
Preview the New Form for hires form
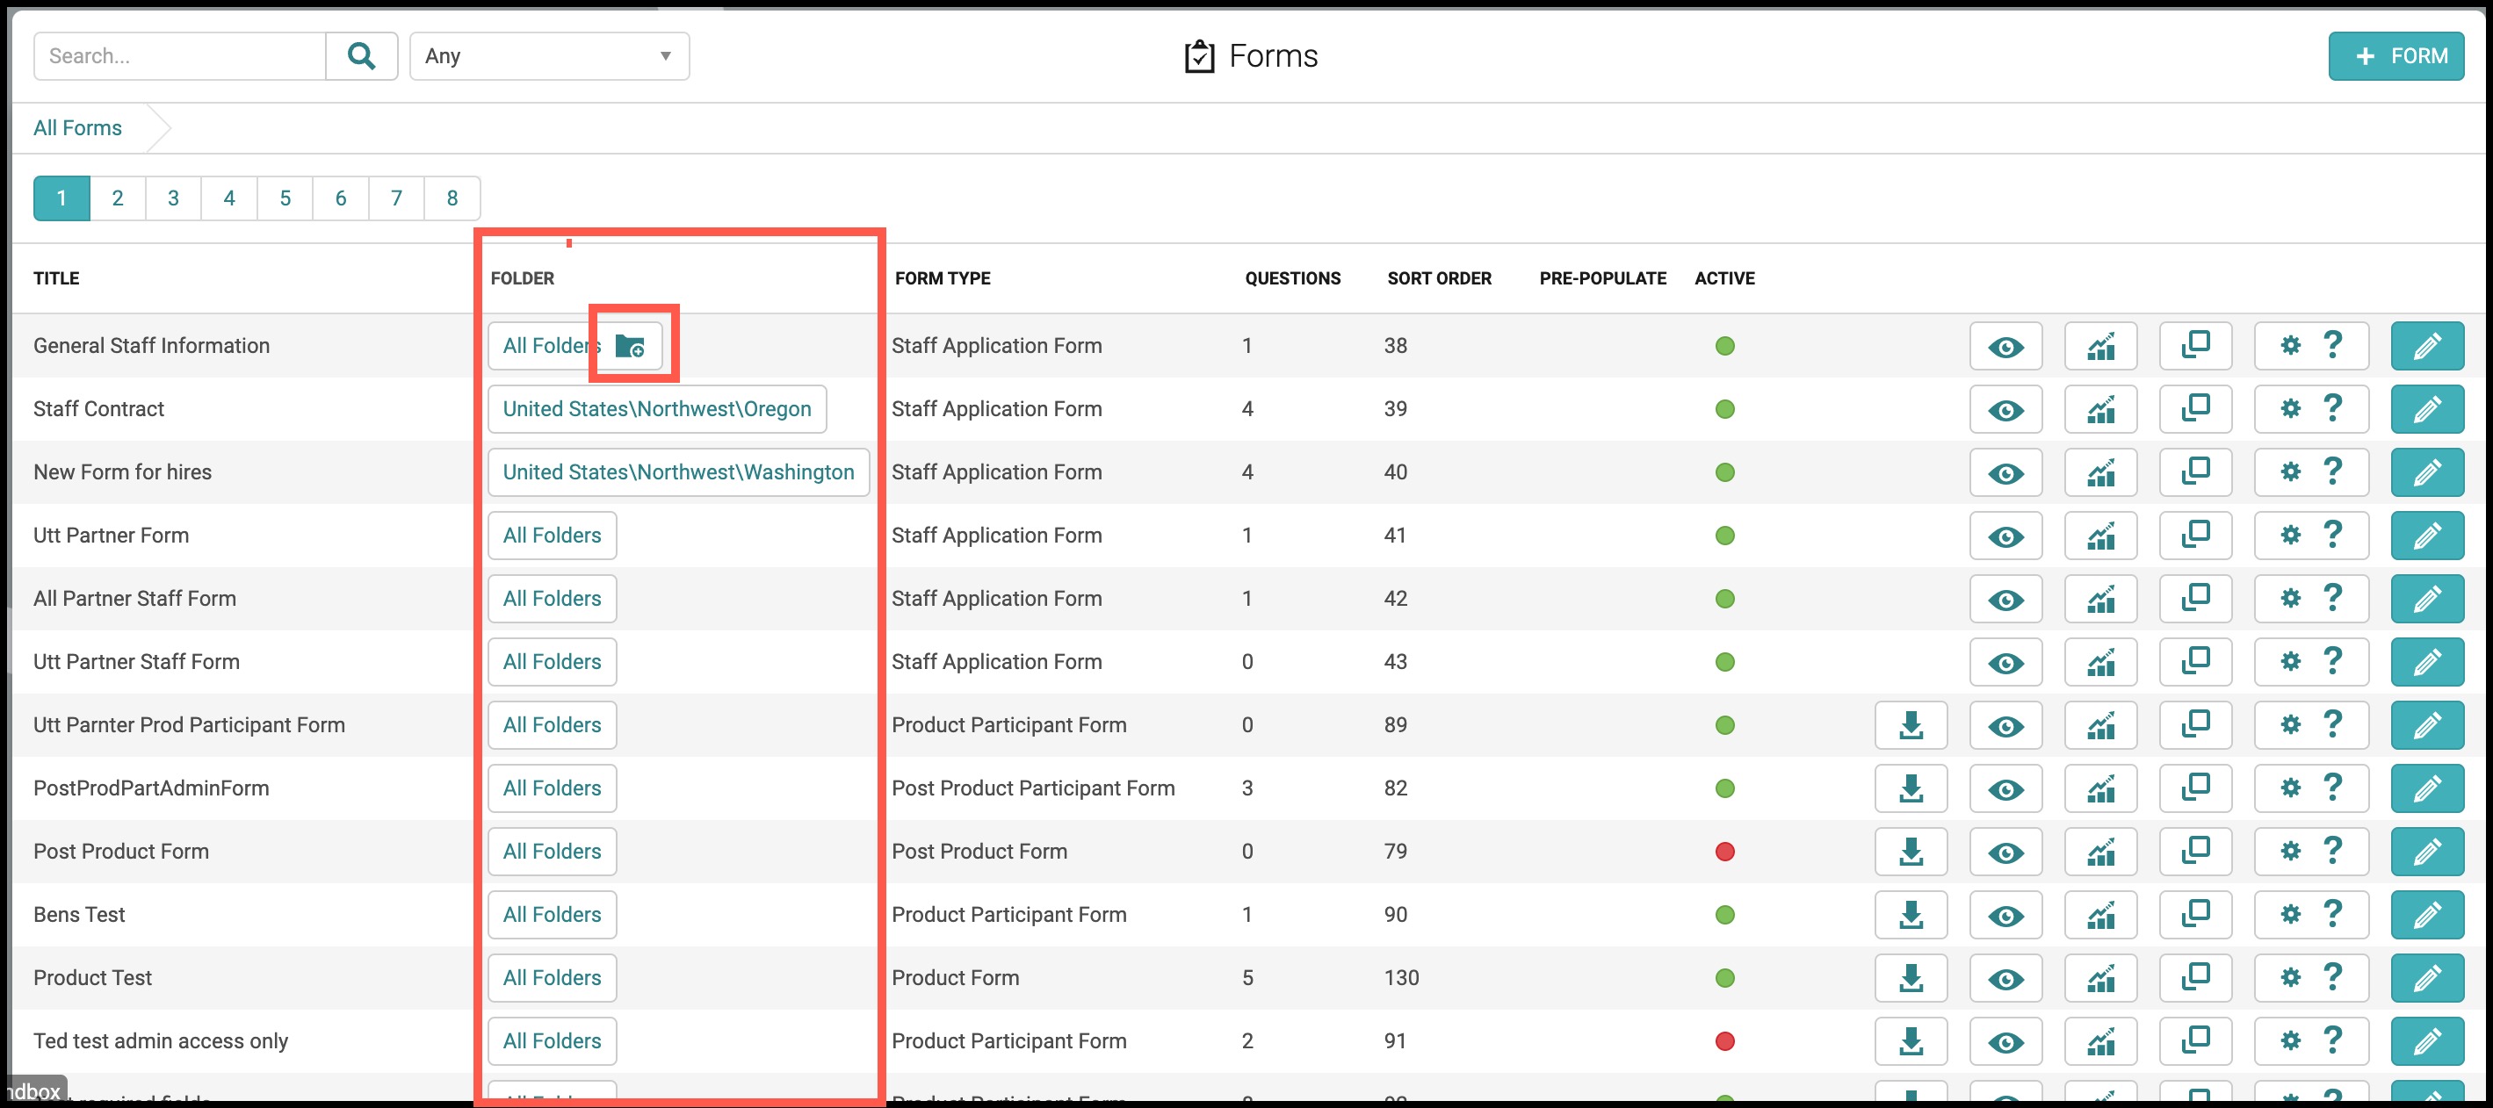(2005, 472)
